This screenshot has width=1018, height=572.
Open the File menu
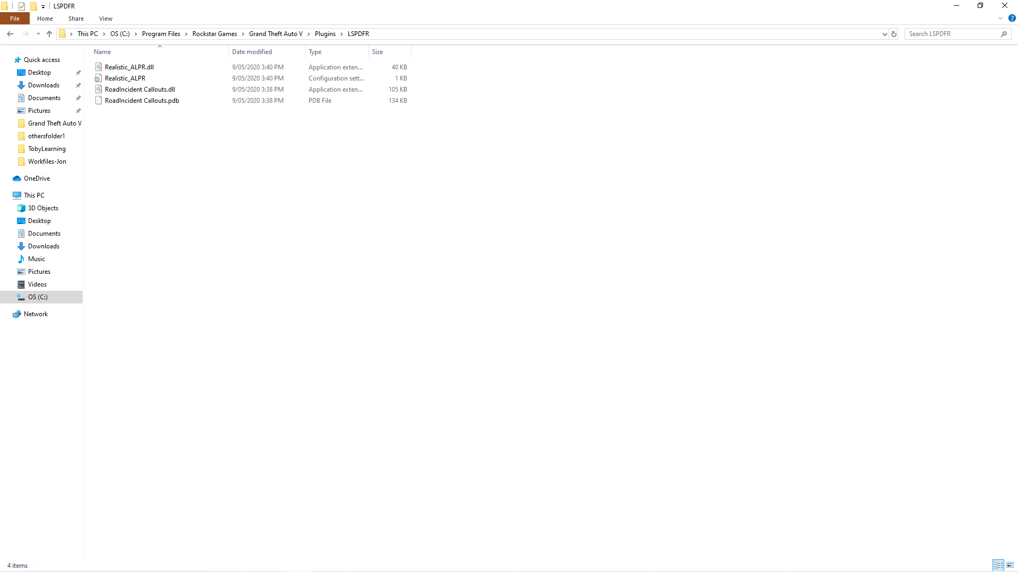[x=15, y=19]
